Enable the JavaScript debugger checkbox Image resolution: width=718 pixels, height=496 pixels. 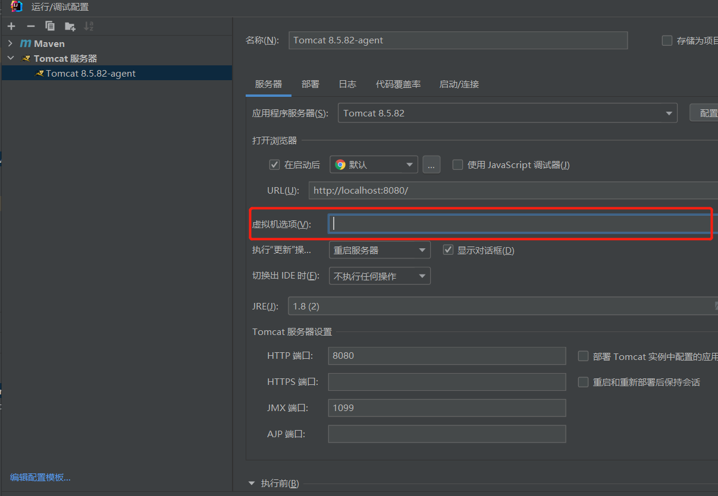[457, 165]
